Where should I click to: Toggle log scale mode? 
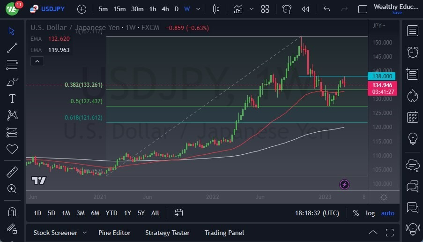pos(370,213)
